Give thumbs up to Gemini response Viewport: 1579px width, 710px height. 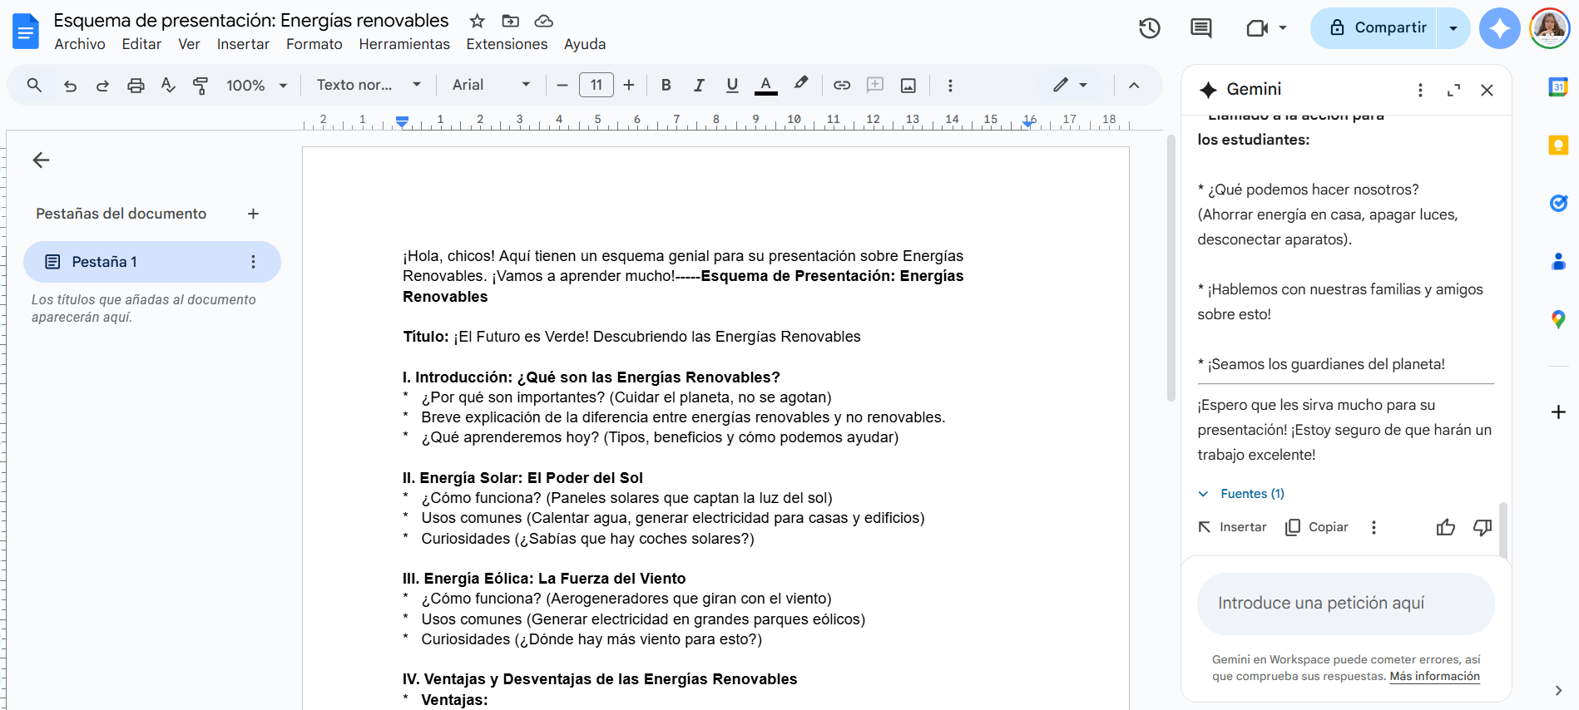coord(1446,527)
